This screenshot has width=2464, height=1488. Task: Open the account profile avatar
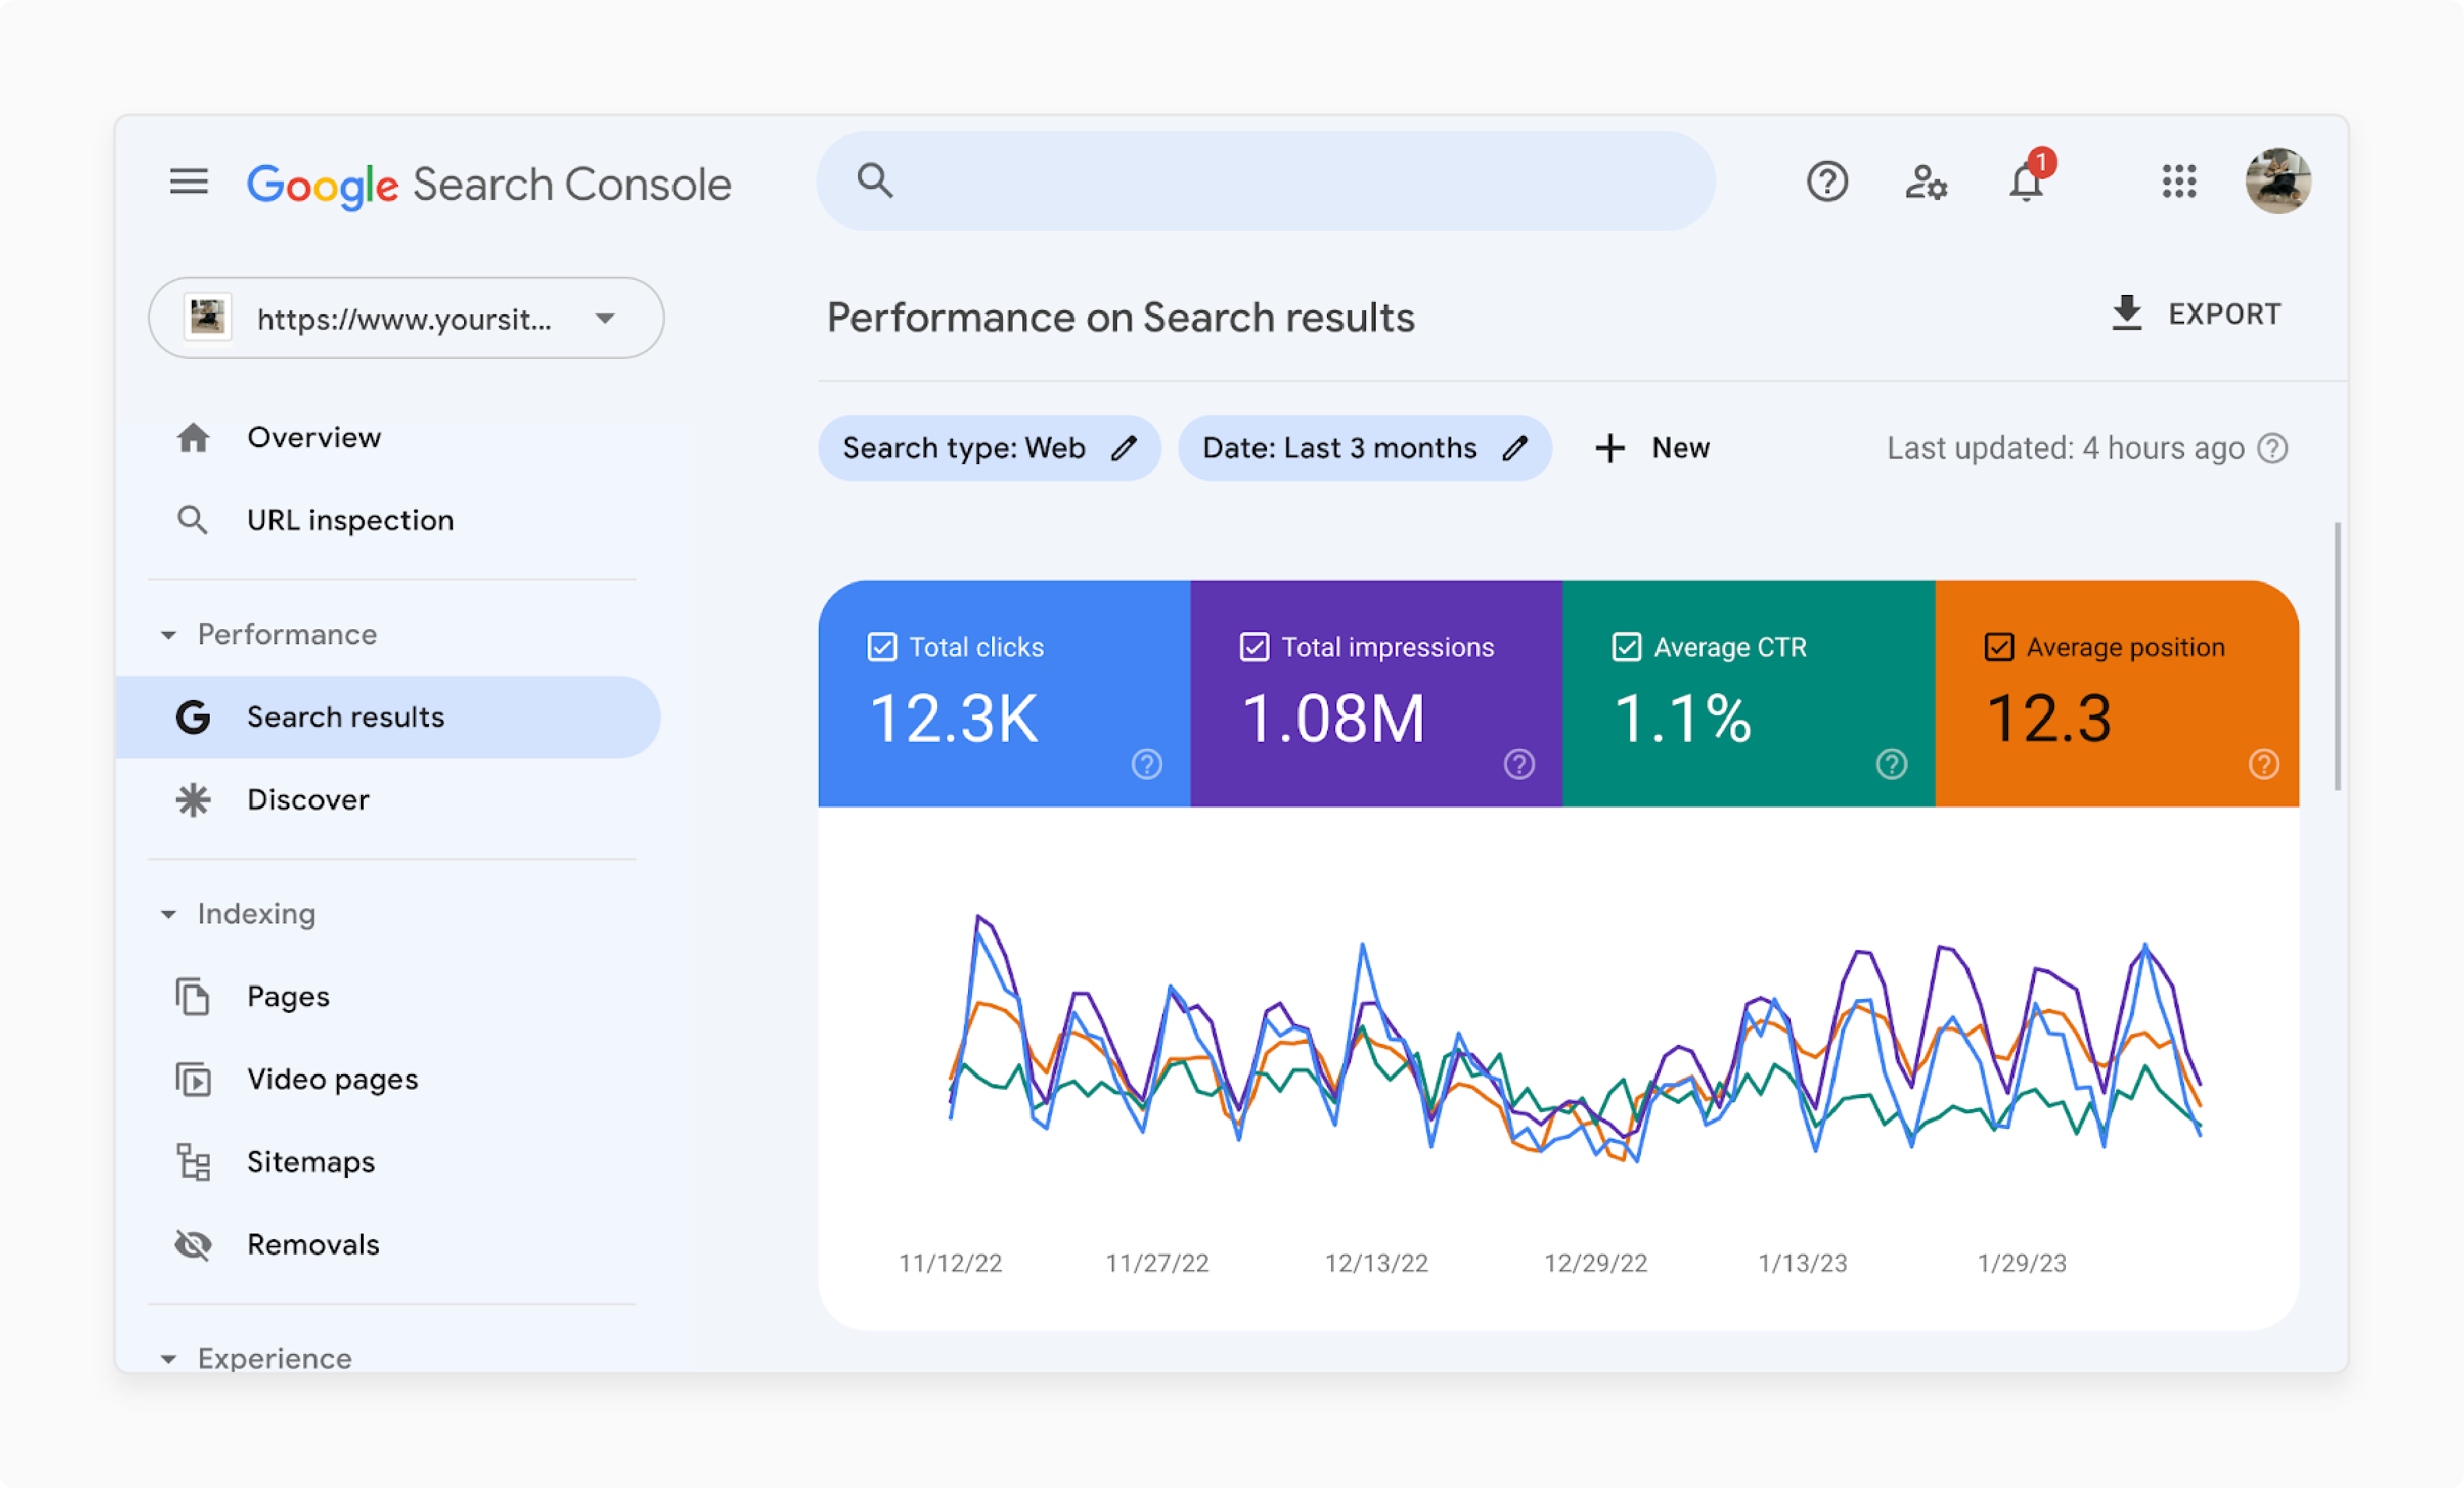click(x=2278, y=181)
